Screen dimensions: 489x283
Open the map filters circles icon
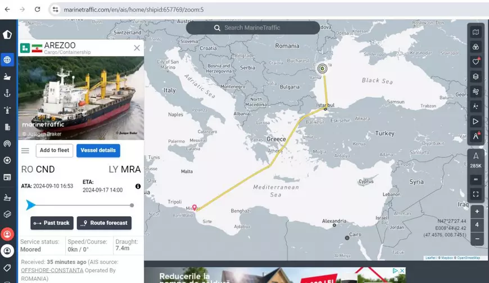coord(476,47)
